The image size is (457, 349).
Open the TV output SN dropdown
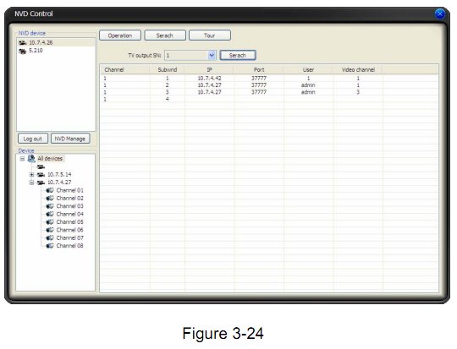(212, 55)
